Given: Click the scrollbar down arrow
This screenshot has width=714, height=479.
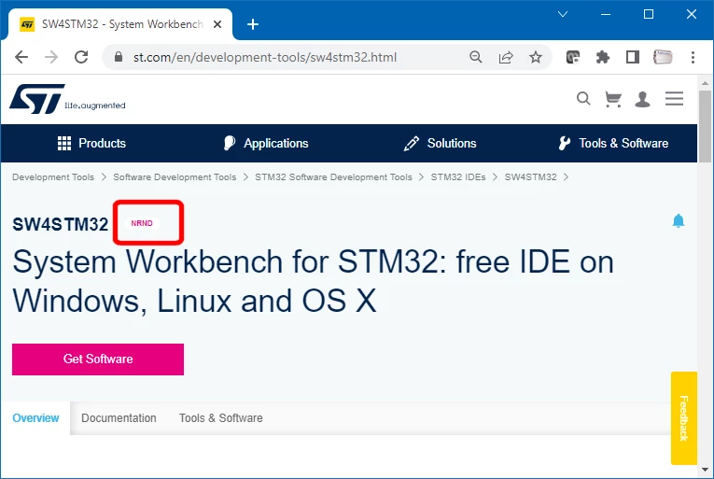Looking at the screenshot, I should [706, 469].
